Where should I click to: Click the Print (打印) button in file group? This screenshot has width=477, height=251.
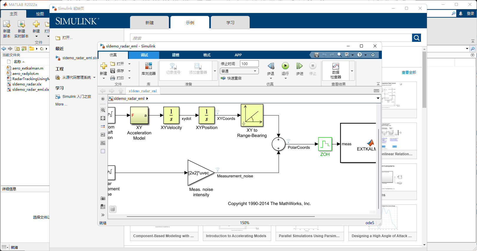[x=117, y=78]
